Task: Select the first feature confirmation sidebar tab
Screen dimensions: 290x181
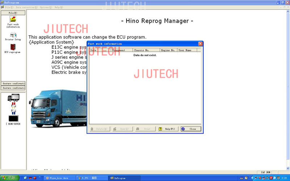Action: click(x=13, y=83)
